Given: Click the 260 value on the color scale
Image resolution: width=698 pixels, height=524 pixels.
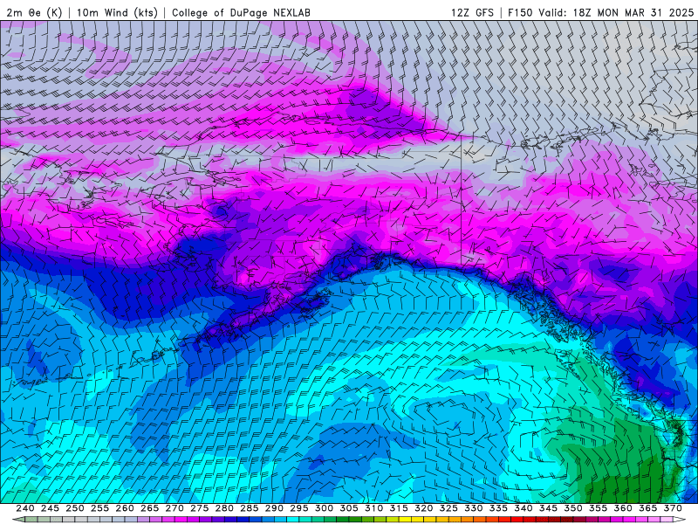Looking at the screenshot, I should tap(125, 508).
